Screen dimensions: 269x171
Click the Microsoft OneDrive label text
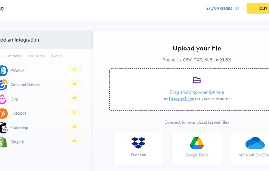tap(254, 155)
